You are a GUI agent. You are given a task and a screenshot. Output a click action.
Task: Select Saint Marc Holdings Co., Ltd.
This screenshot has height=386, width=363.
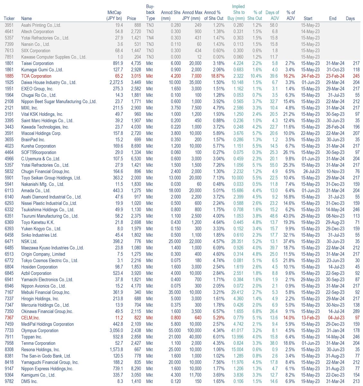point(47,121)
